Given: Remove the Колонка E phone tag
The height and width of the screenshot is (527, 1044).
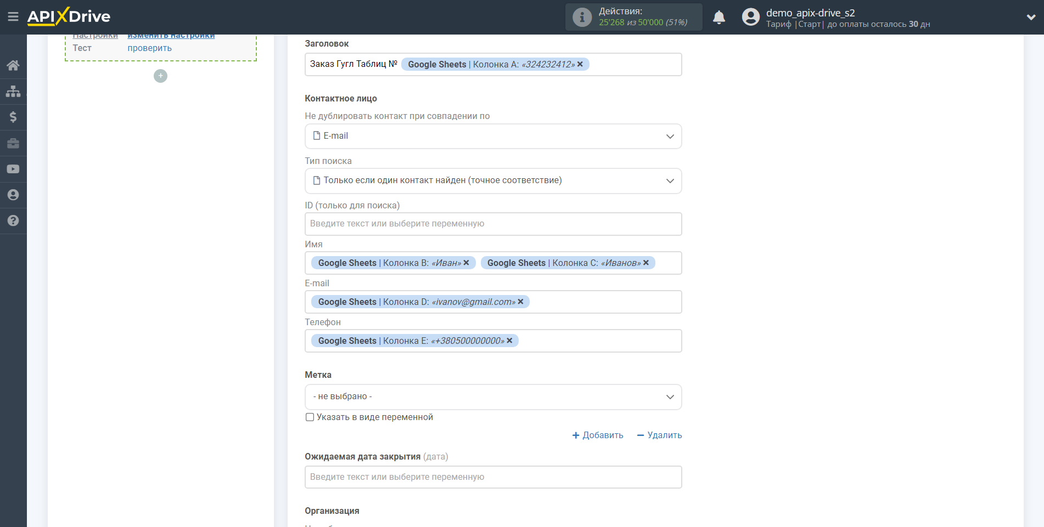Looking at the screenshot, I should pos(509,341).
